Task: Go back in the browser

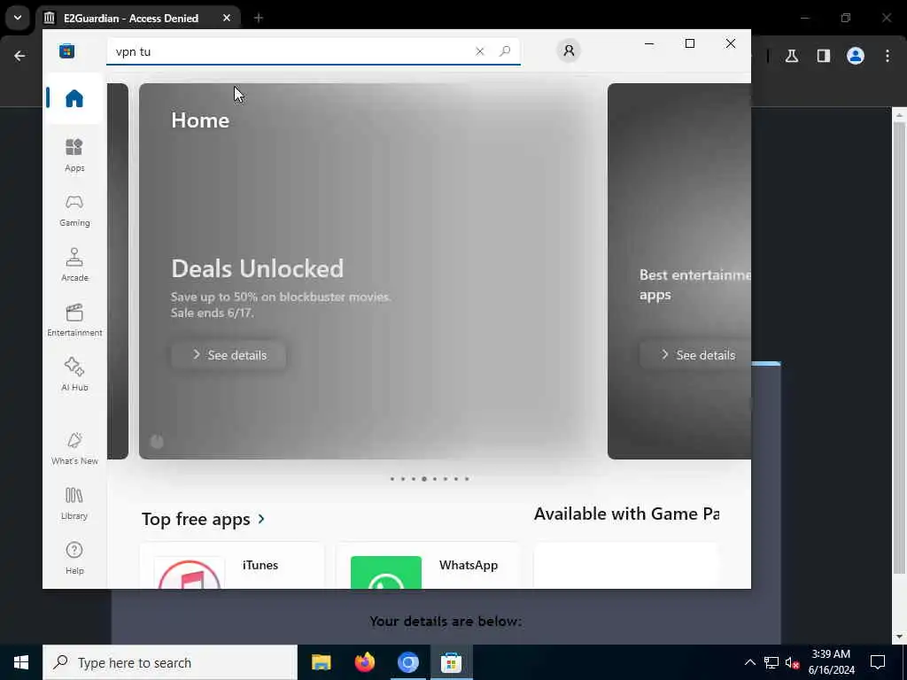Action: tap(19, 56)
